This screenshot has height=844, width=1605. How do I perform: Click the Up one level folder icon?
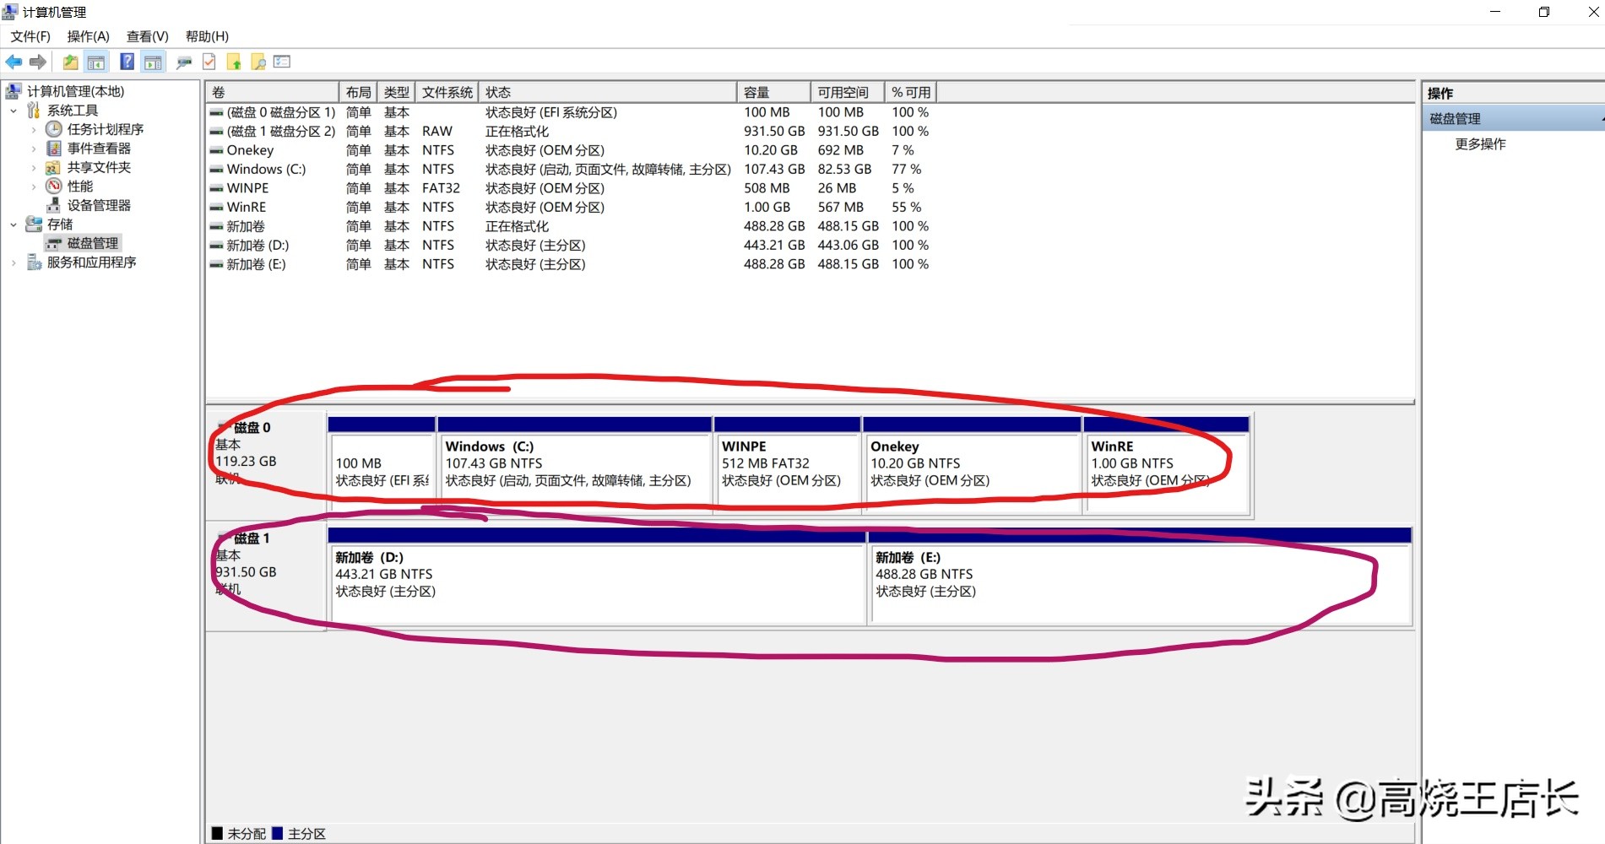pos(71,62)
